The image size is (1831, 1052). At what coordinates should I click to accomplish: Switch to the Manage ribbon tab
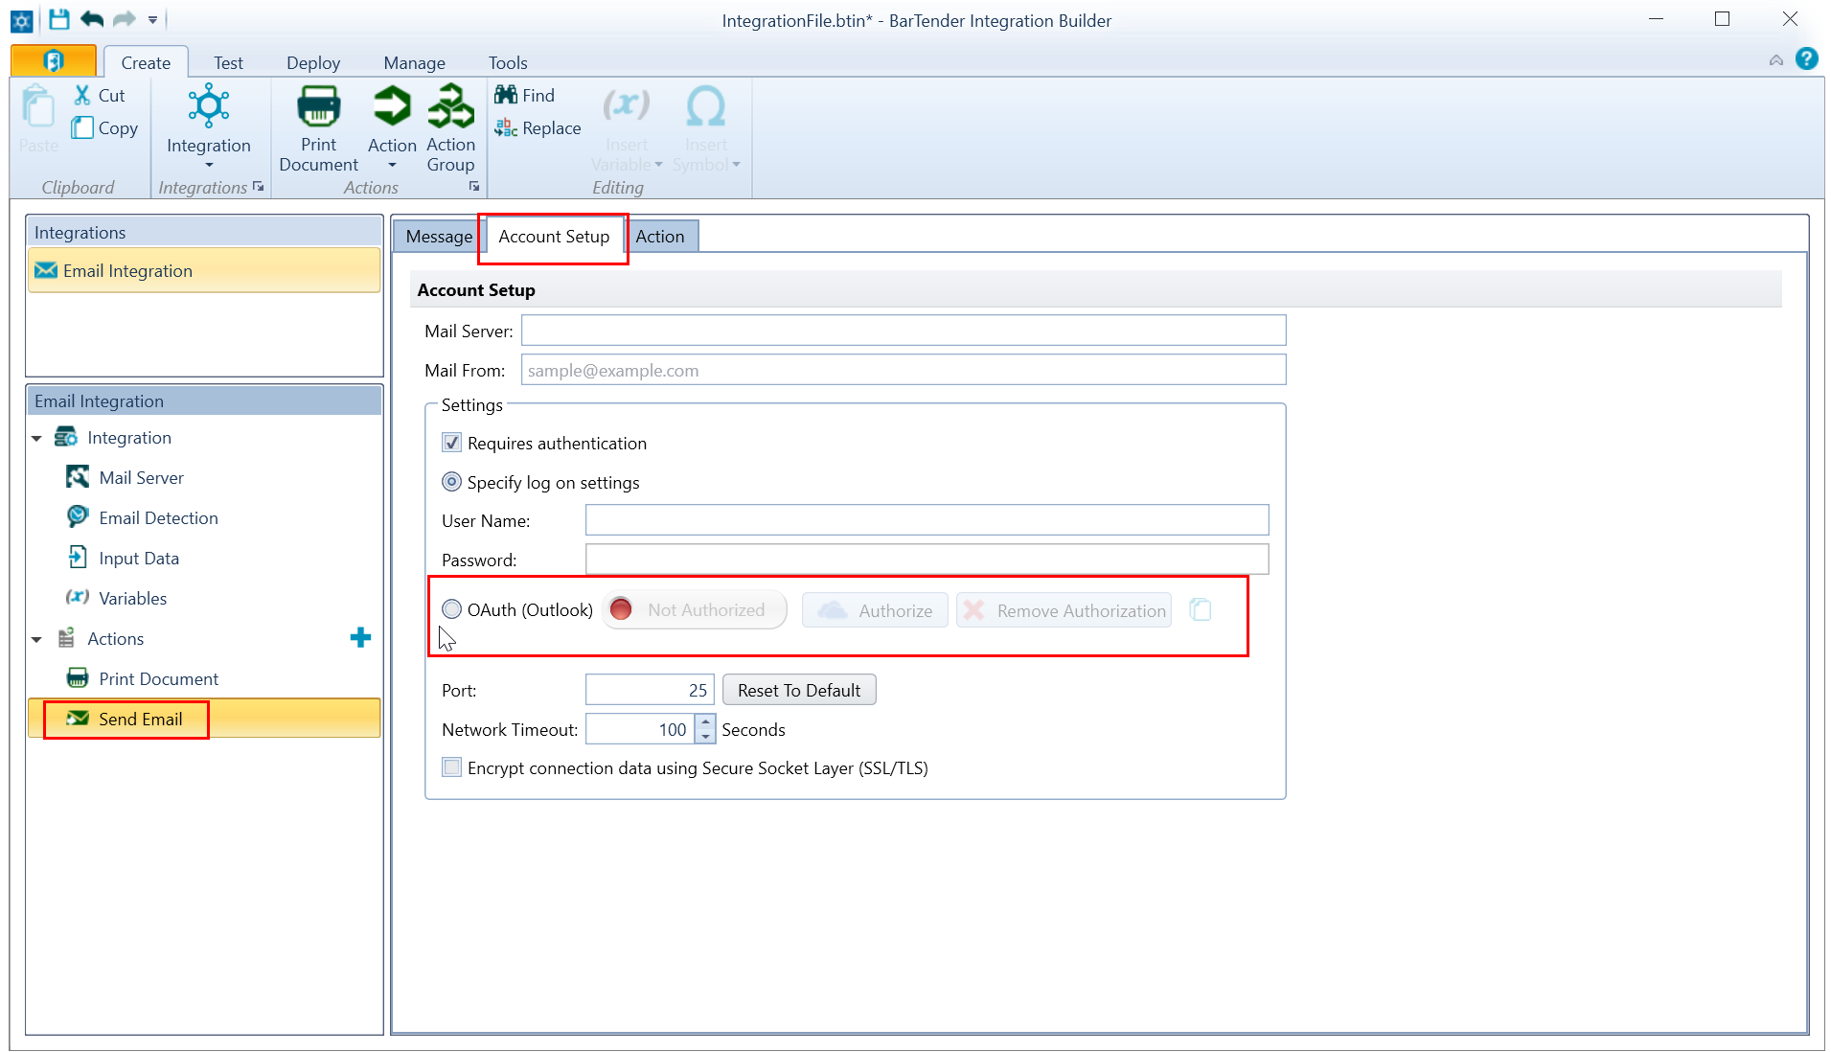point(414,62)
